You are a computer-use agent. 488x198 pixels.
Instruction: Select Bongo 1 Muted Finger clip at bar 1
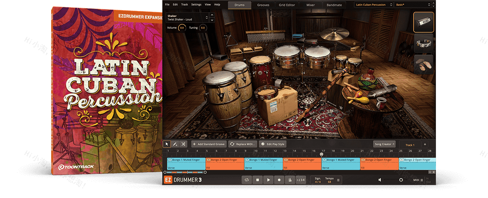186,164
